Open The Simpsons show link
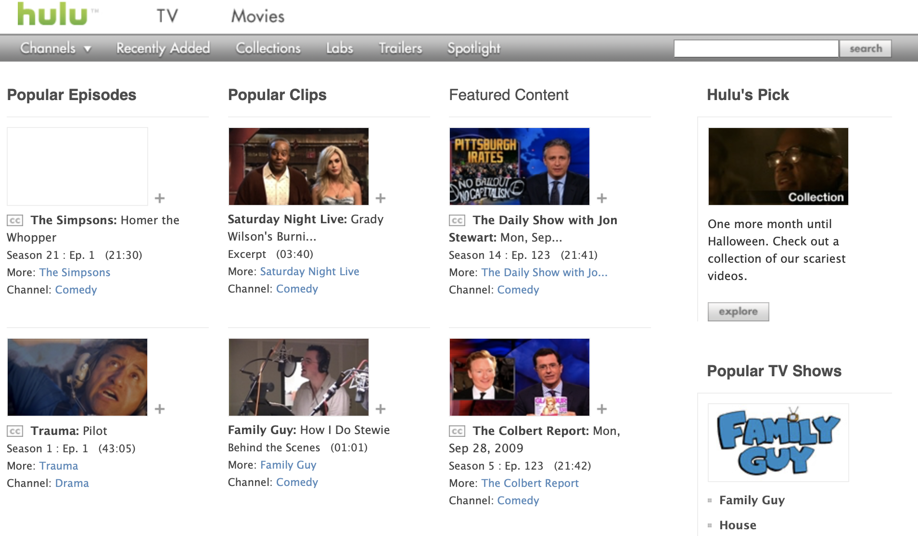Screen dimensions: 918x536 (75, 272)
